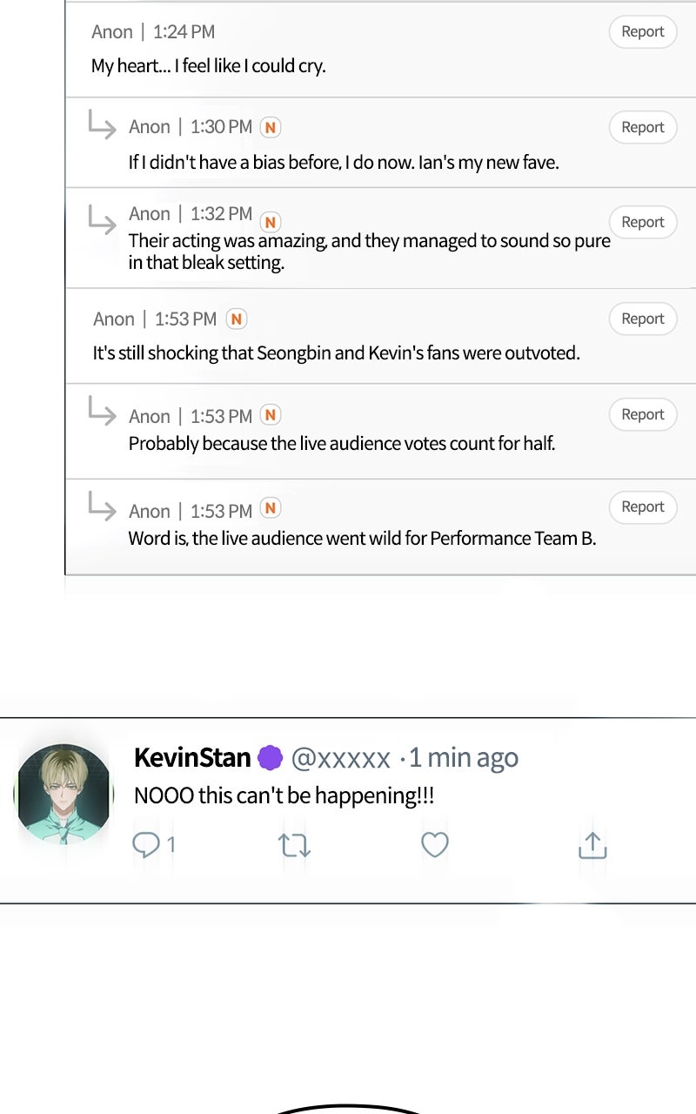This screenshot has height=1114, width=696.
Task: Click the share icon on KevinStan's post
Action: point(592,845)
